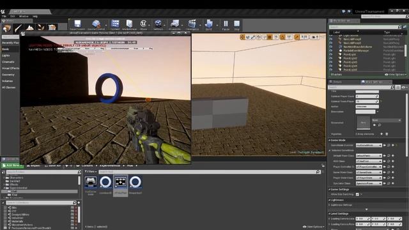Viewport: 409px width, 230px height.
Task: Open Screenshot asset dropdown showing None
Action: click(386, 120)
